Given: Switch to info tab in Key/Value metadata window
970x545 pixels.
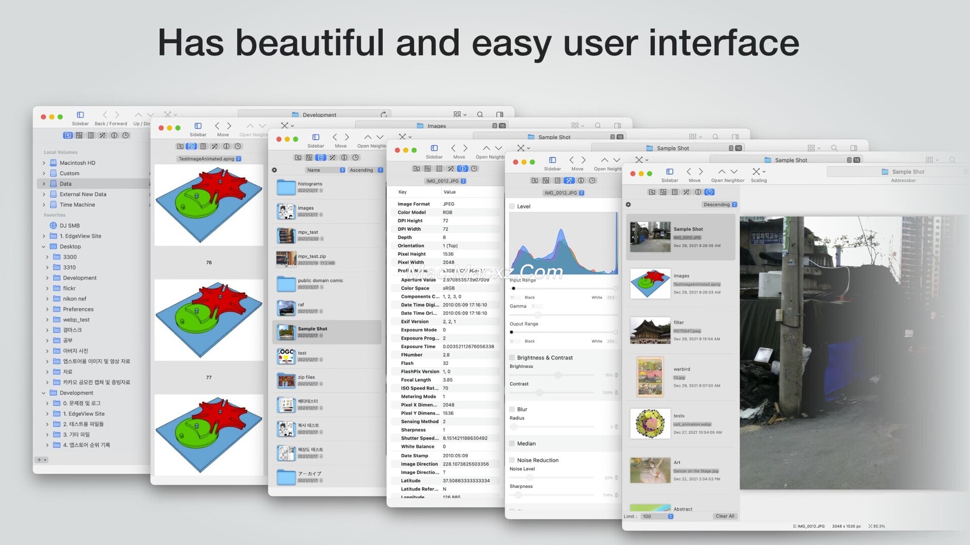Looking at the screenshot, I should 462,169.
